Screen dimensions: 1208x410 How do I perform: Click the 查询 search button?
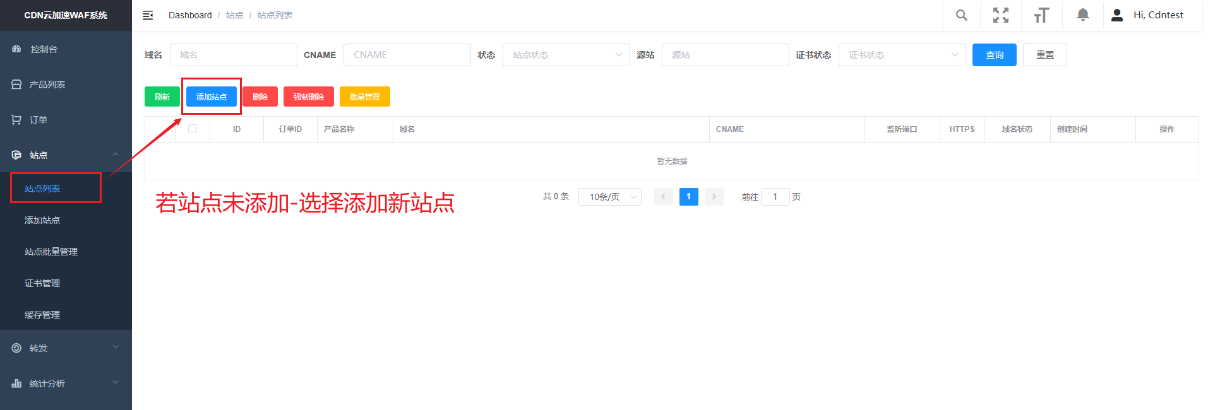click(x=994, y=55)
